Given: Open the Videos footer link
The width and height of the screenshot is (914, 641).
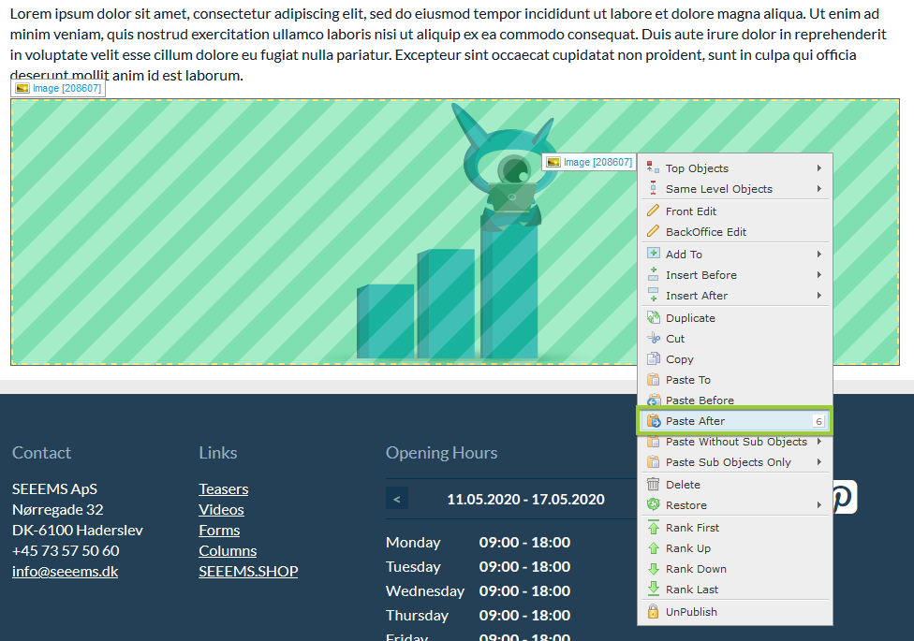Looking at the screenshot, I should [x=221, y=509].
